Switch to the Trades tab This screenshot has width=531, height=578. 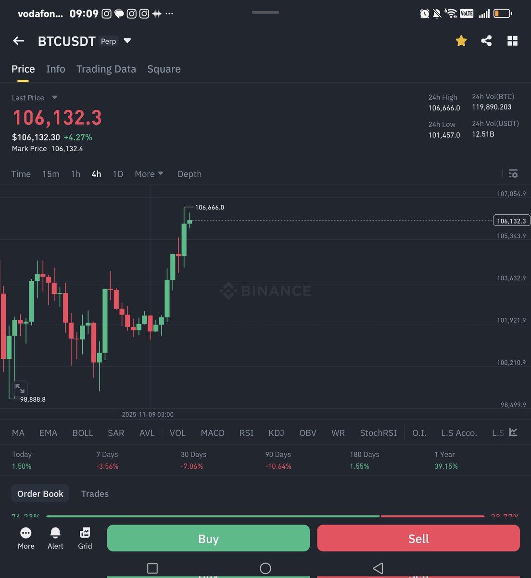click(x=95, y=494)
